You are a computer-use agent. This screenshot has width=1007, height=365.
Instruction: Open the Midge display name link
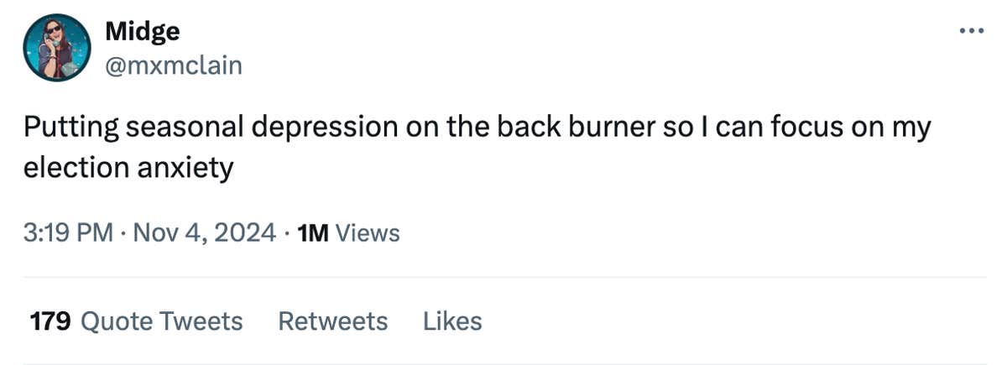point(142,31)
